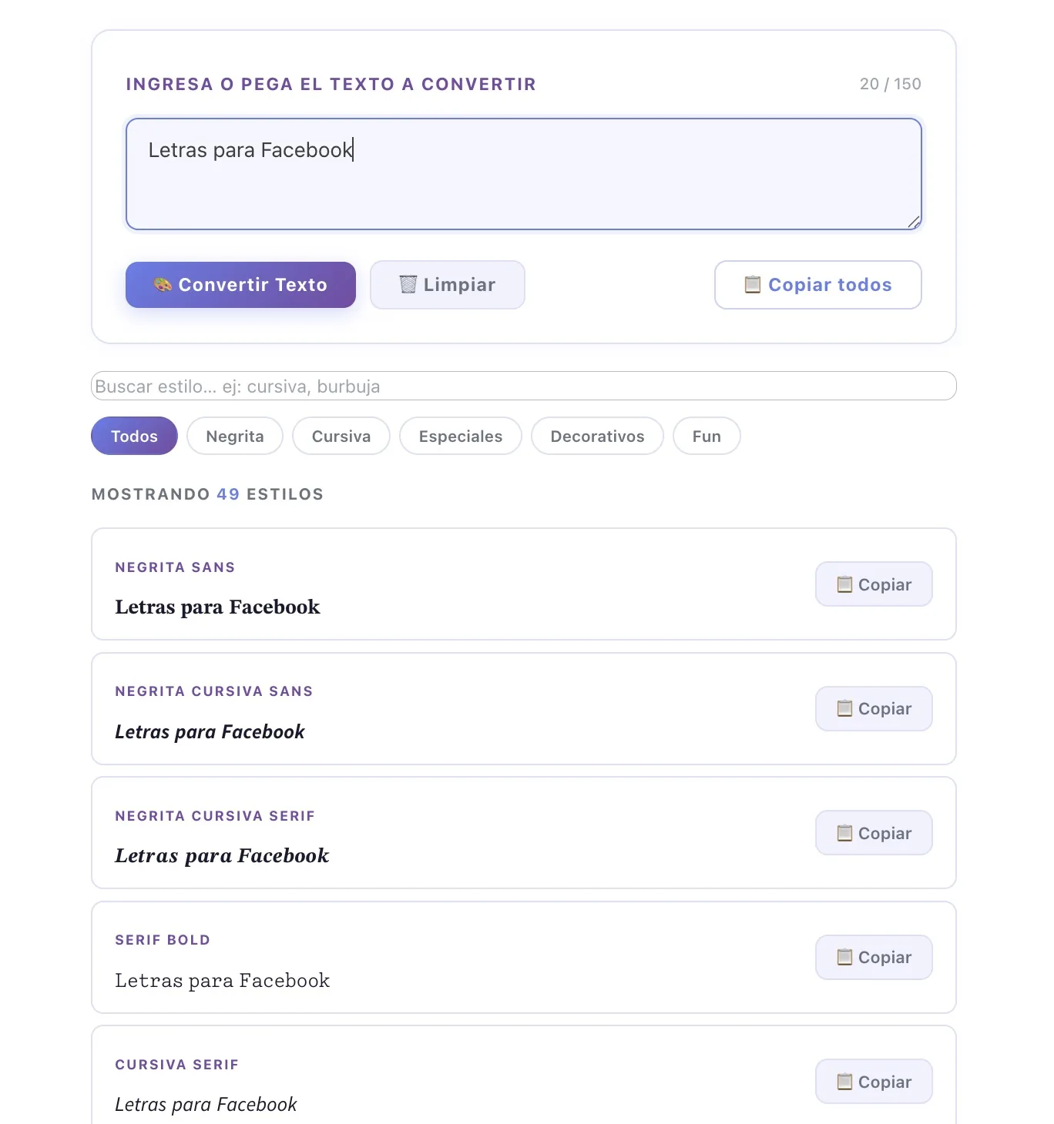Focus the Buscar estilo search field

click(524, 386)
